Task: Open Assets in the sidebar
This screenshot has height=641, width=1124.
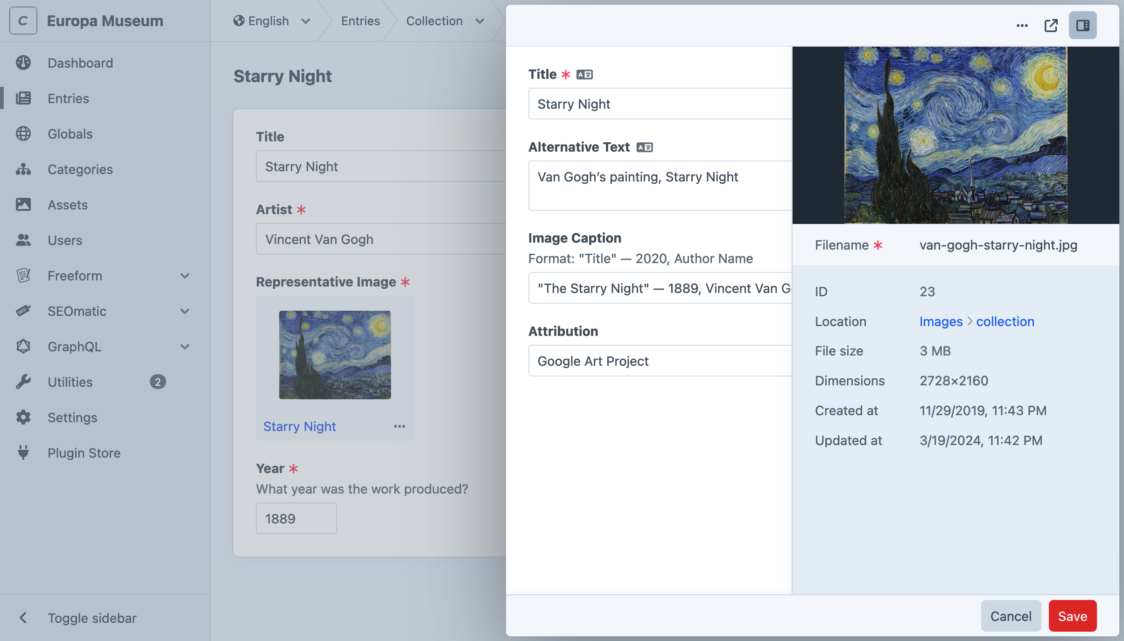Action: coord(68,205)
